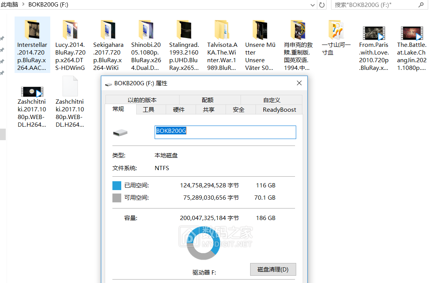The image size is (432, 283).
Task: Click the 本地磁盘 type value
Action: click(166, 155)
